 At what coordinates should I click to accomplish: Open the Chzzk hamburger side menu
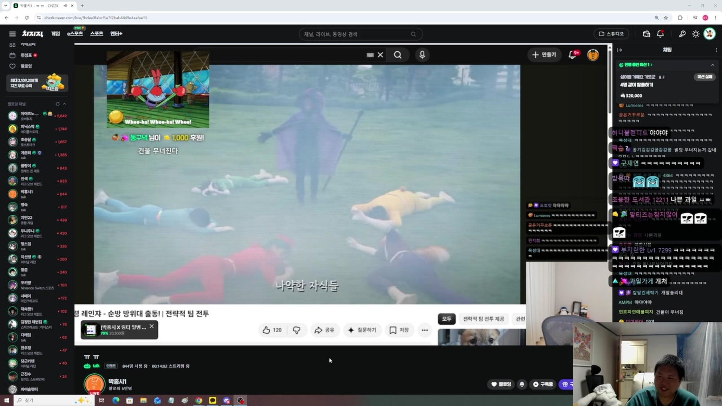12,34
